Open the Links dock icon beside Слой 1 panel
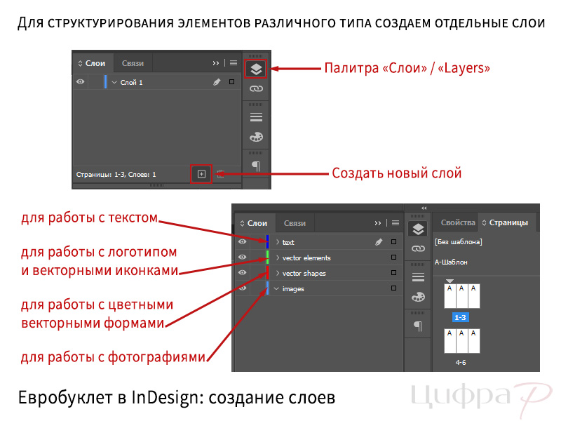The width and height of the screenshot is (561, 421). click(256, 88)
